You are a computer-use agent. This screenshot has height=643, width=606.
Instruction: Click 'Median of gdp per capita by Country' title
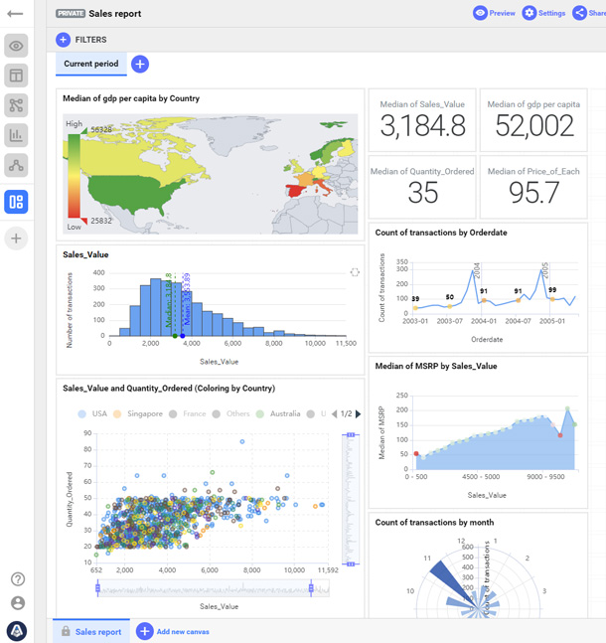coord(131,98)
